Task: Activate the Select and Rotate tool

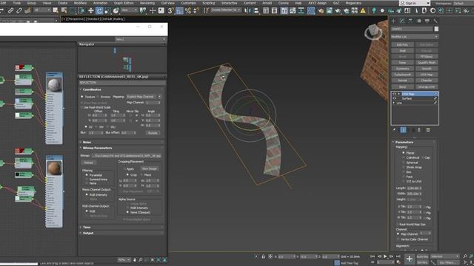Action: click(x=99, y=11)
